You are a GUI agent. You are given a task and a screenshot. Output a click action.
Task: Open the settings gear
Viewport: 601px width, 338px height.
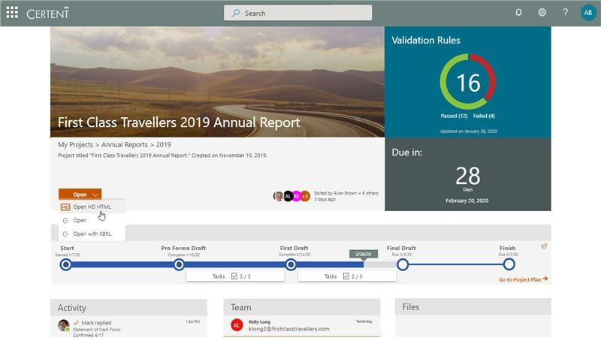(542, 13)
